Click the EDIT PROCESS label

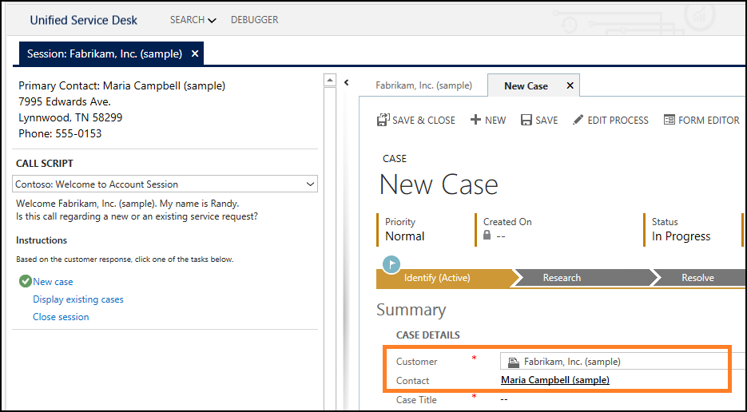[618, 121]
